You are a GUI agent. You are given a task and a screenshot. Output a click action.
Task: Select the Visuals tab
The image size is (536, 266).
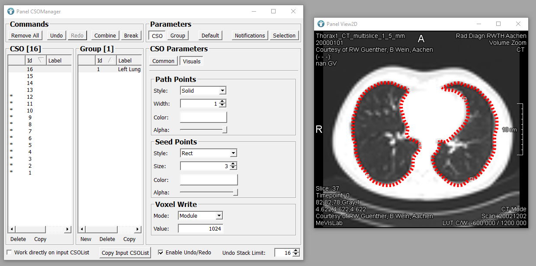[x=191, y=61]
